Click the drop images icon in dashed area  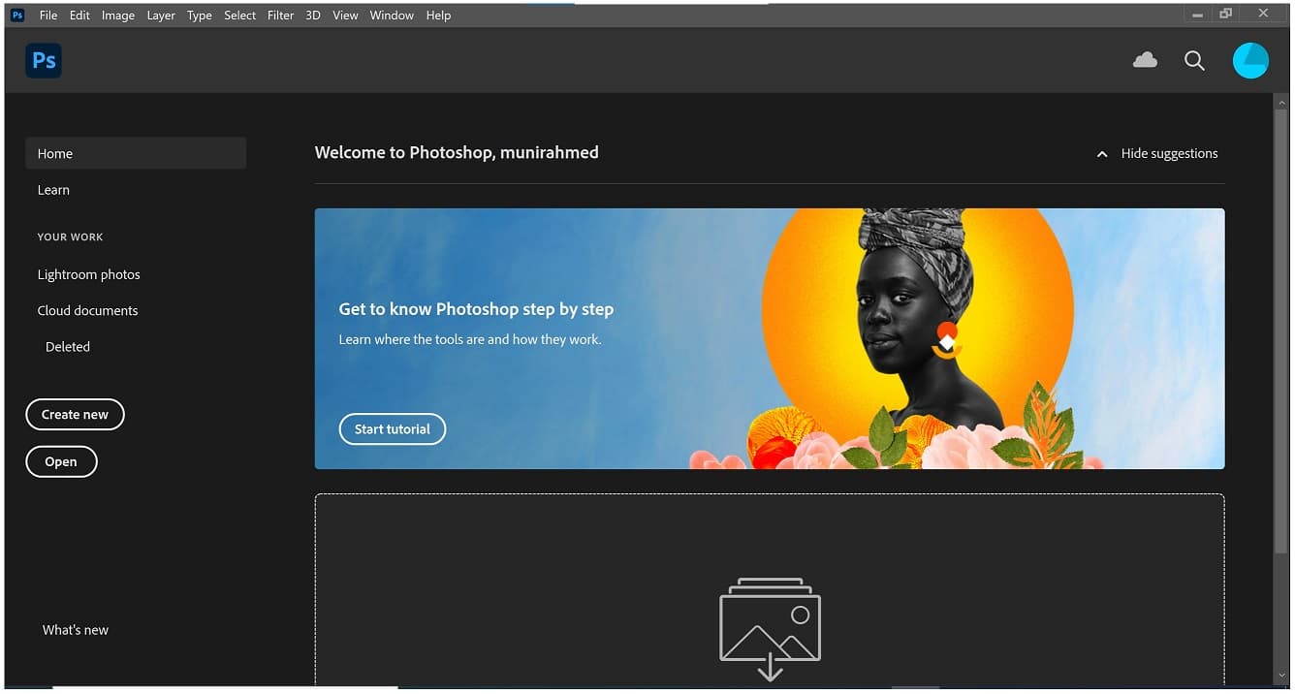click(770, 629)
